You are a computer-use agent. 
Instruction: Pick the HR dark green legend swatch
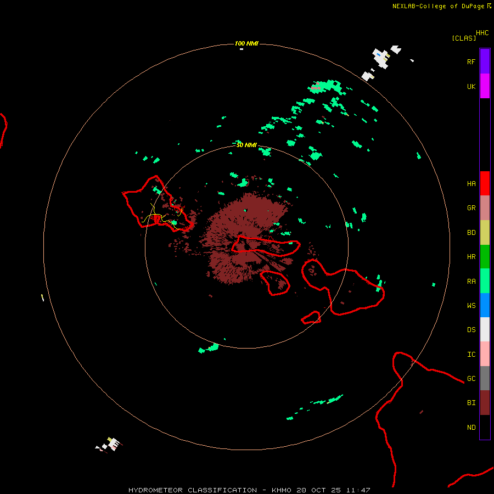485,257
